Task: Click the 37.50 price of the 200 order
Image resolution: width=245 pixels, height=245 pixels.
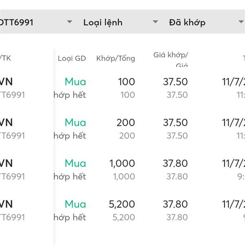Action: tap(175, 122)
